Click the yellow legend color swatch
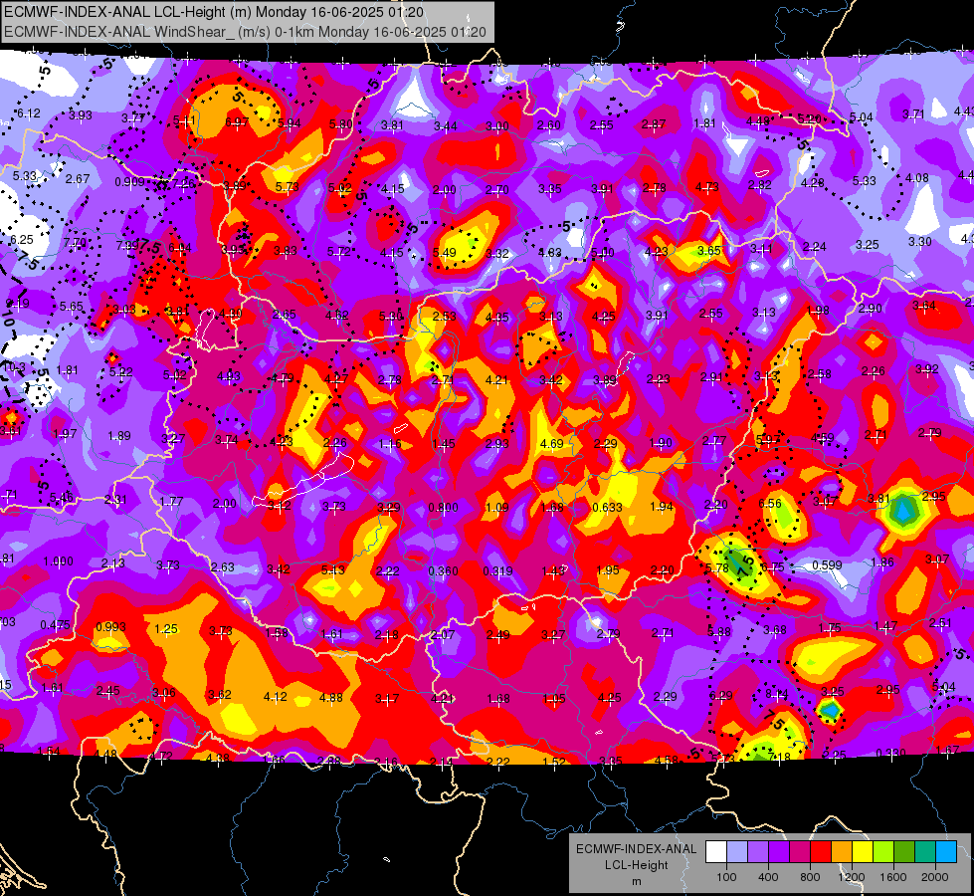The height and width of the screenshot is (896, 974). click(x=863, y=851)
